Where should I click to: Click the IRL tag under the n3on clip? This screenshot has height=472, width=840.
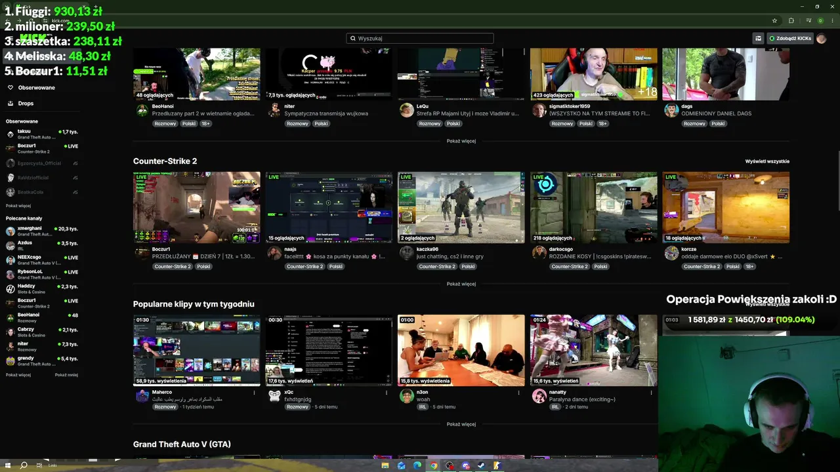(423, 407)
